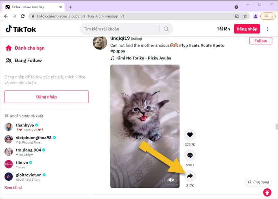Bookmark this page with star icon

pyautogui.click(x=245, y=16)
